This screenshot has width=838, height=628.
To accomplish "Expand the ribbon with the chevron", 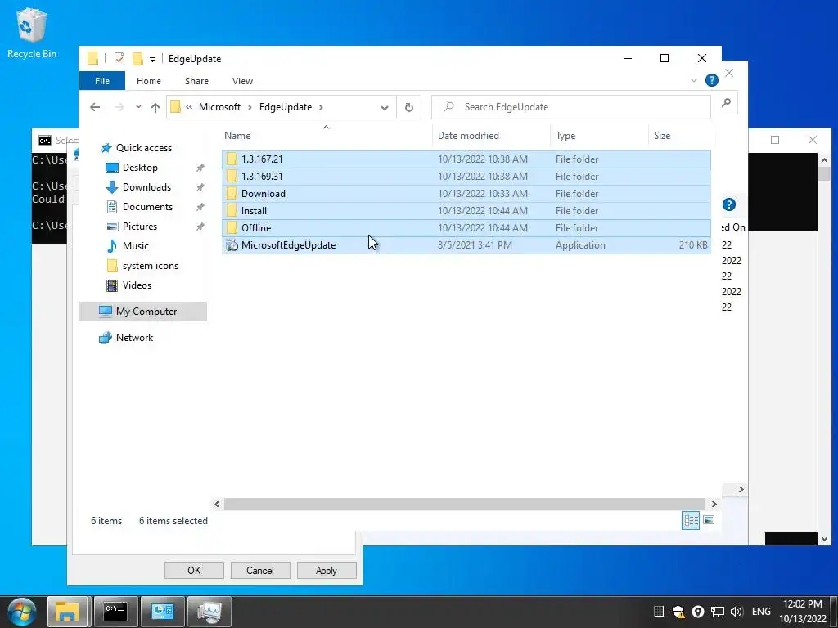I will [694, 81].
